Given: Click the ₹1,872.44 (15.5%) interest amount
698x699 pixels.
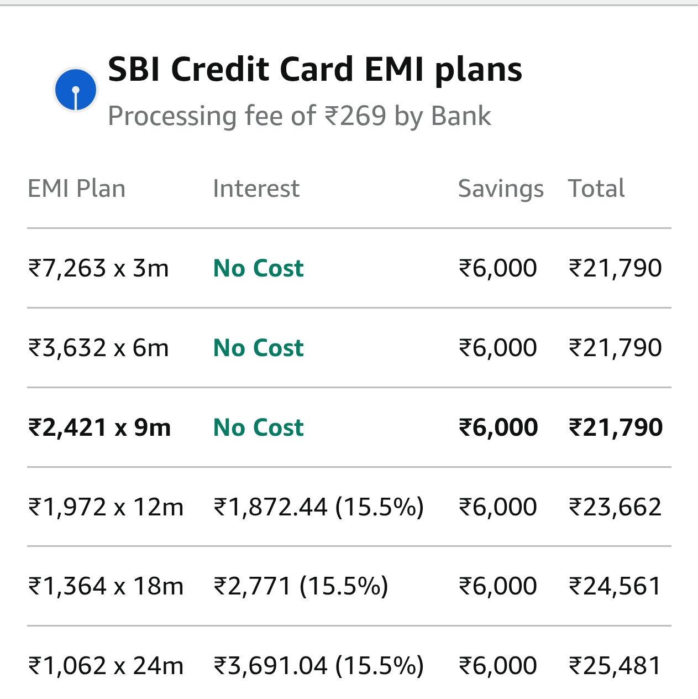Looking at the screenshot, I should pyautogui.click(x=318, y=507).
